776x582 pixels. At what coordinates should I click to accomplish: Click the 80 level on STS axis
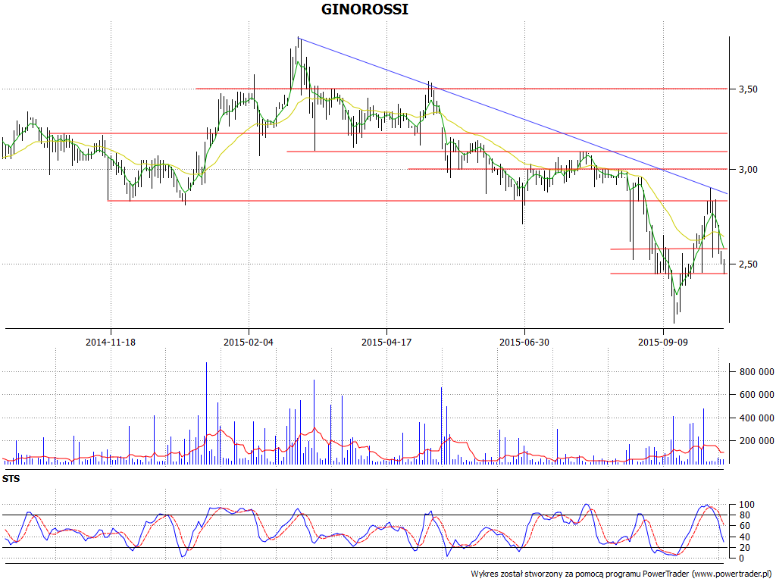746,515
